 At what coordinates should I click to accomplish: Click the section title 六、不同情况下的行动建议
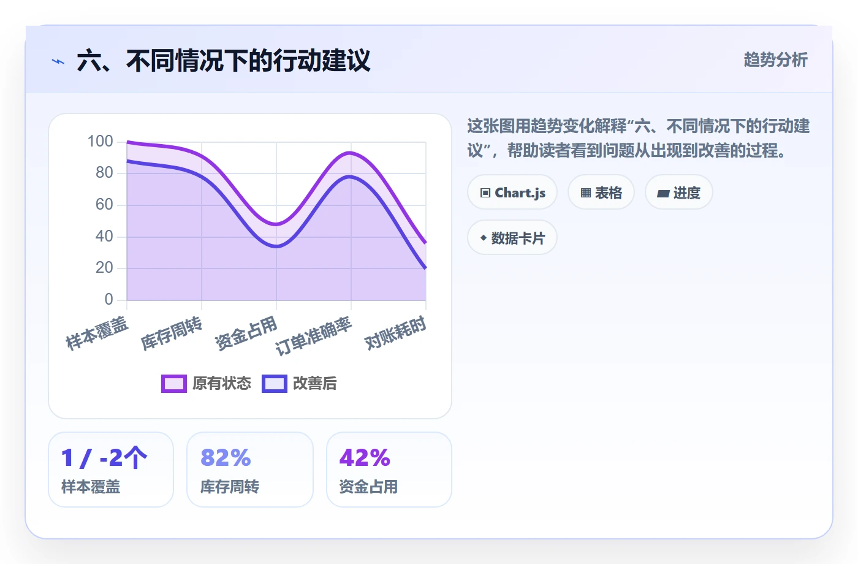point(224,61)
